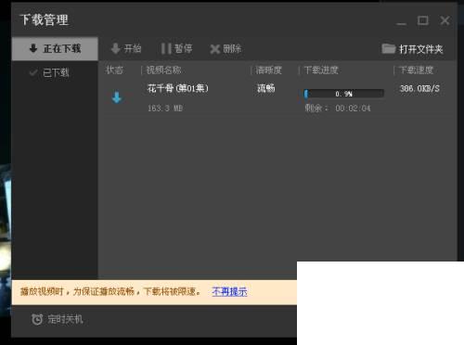Click the blue downloading status arrow icon
This screenshot has height=345, width=464.
point(117,97)
